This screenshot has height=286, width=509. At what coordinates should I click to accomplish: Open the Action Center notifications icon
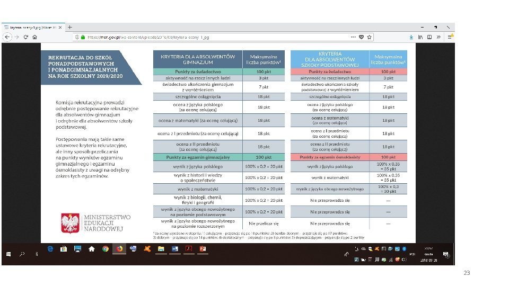446,255
